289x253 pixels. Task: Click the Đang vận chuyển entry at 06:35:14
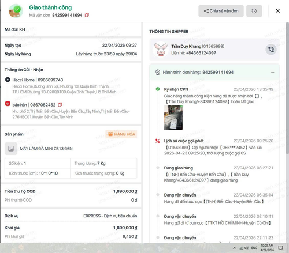tap(218, 198)
